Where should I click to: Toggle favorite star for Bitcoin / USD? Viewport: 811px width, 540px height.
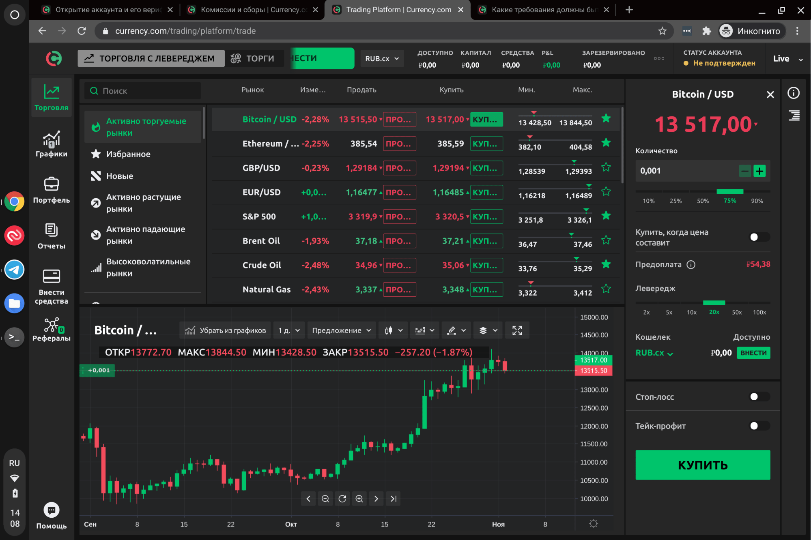606,118
